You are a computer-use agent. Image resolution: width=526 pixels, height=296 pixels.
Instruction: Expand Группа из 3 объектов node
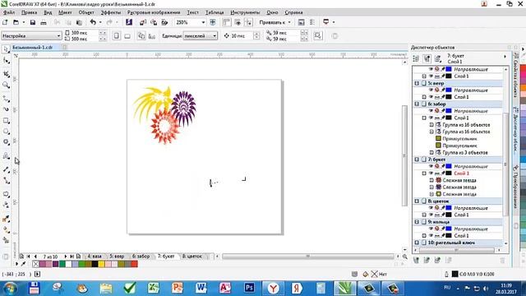431,152
